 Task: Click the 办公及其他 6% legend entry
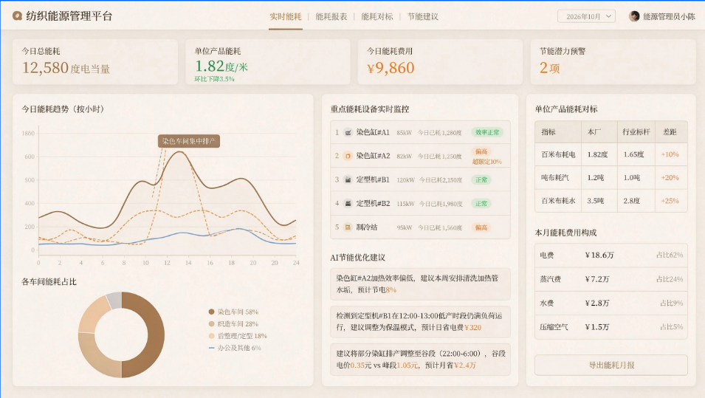(x=235, y=348)
